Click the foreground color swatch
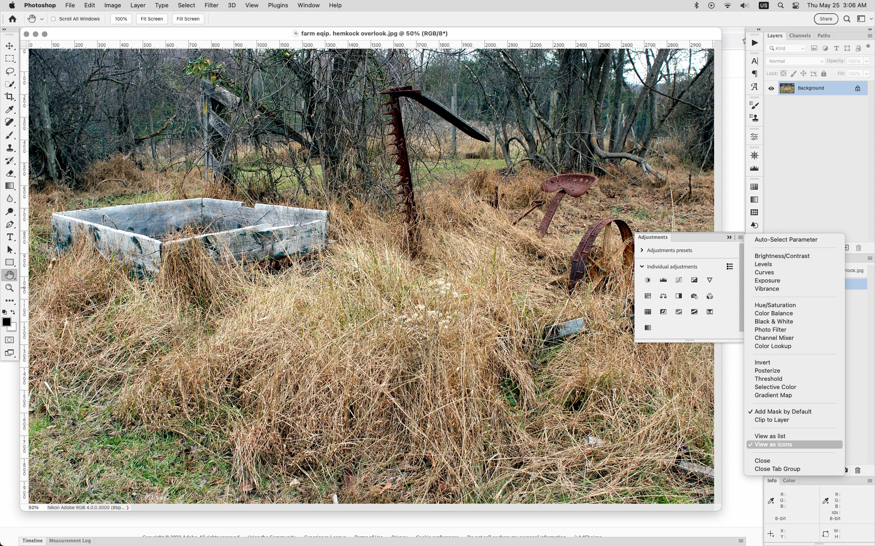 pyautogui.click(x=6, y=322)
